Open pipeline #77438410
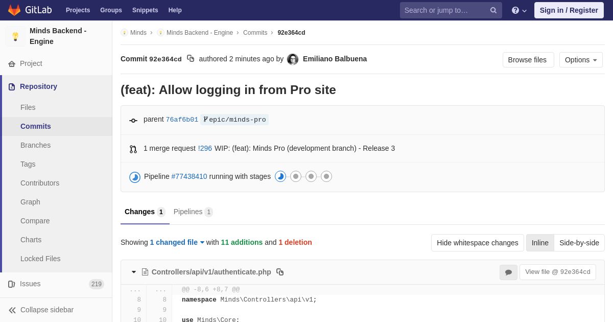The image size is (613, 322). 189,176
